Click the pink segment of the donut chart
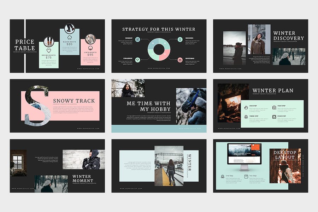This screenshot has width=318, height=212. 164,55
